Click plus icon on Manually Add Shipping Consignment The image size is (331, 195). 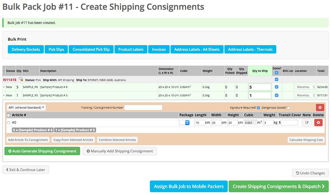coord(88,151)
